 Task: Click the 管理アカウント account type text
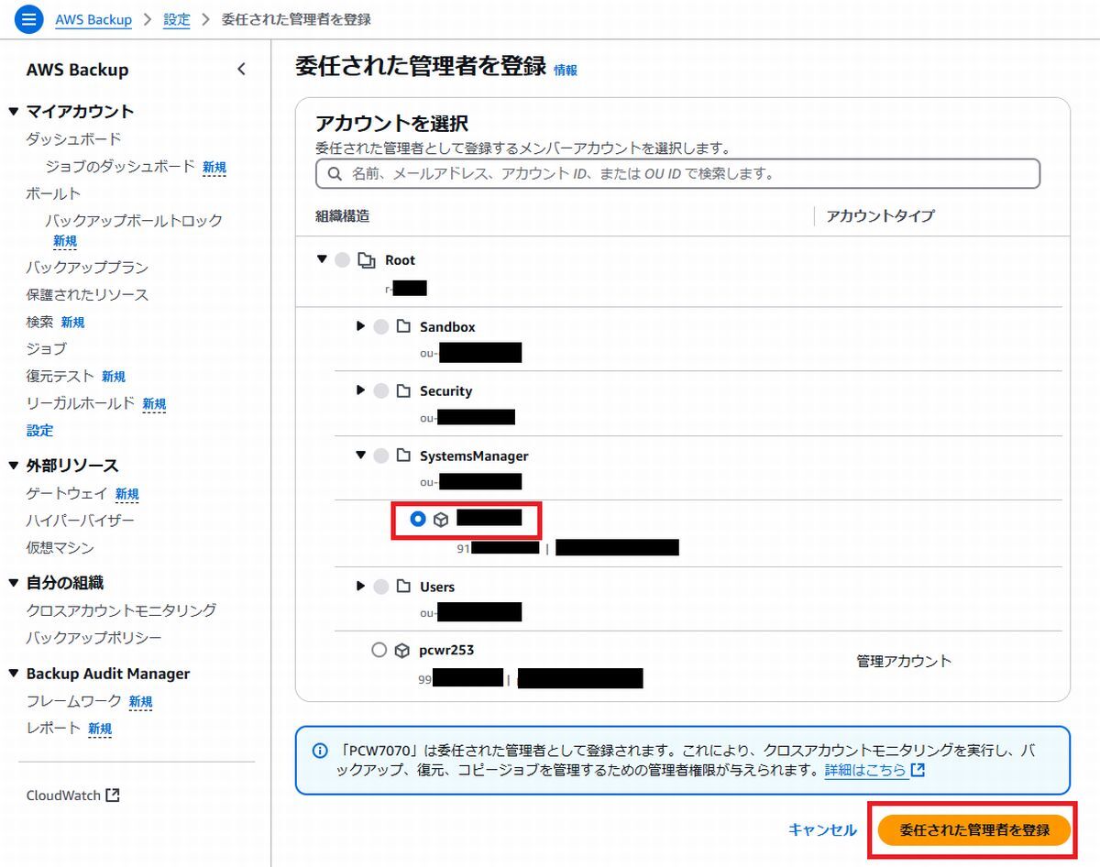pos(904,661)
